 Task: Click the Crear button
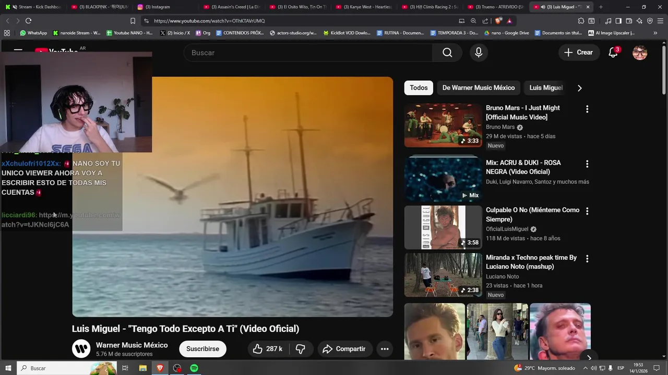coord(578,53)
